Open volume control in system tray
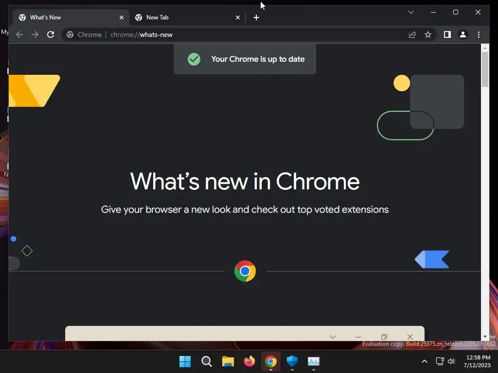The image size is (498, 373). (x=451, y=361)
